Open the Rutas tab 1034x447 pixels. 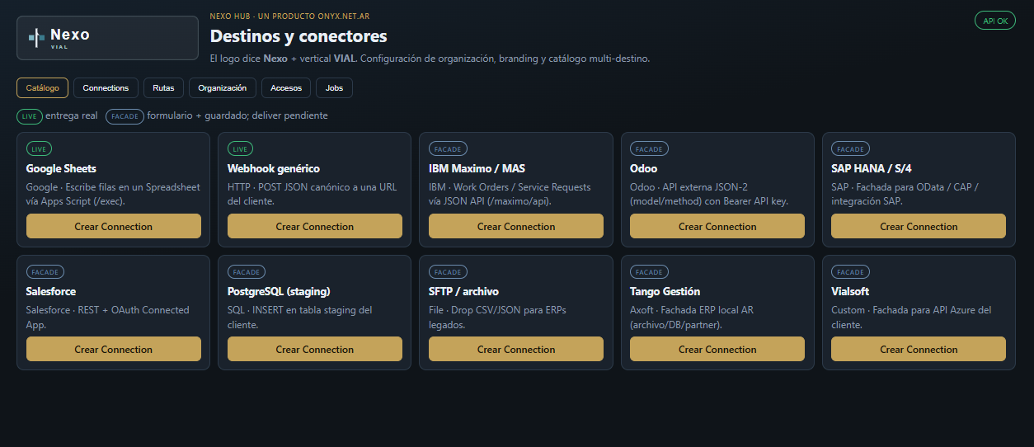pyautogui.click(x=163, y=87)
